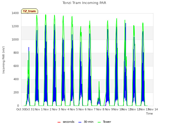The height and width of the screenshot is (127, 169).
Task: Click the Oct 30 x-axis label
Action: click(21, 109)
